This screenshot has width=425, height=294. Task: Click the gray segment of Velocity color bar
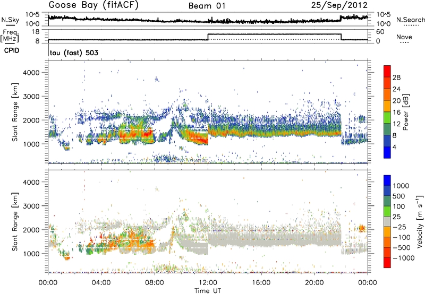coord(387,221)
